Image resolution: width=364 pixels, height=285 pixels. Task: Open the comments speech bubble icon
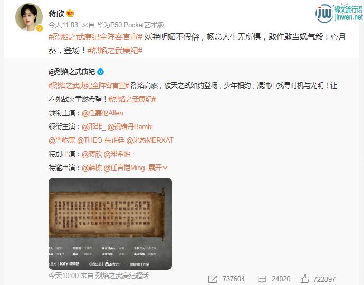(262, 279)
